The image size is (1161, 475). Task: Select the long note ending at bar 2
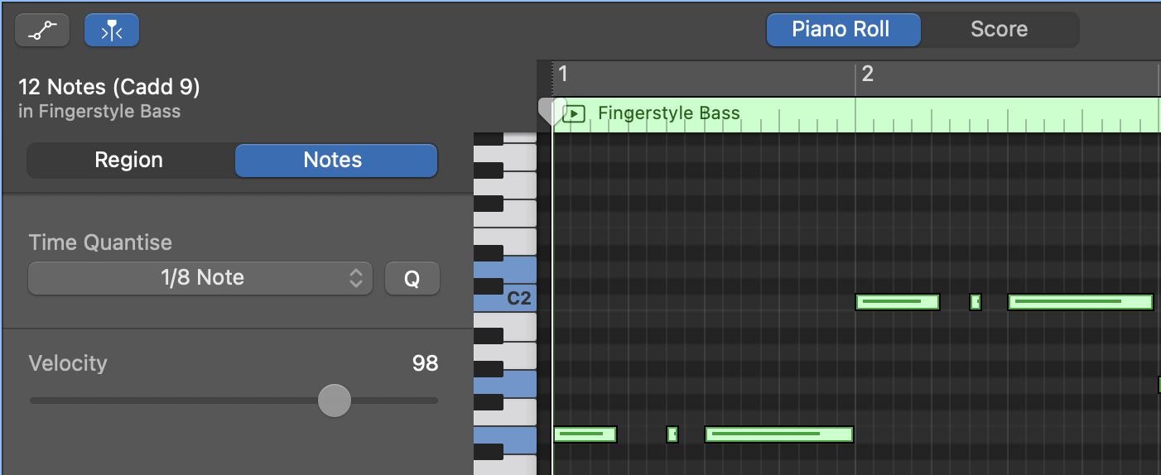[778, 434]
